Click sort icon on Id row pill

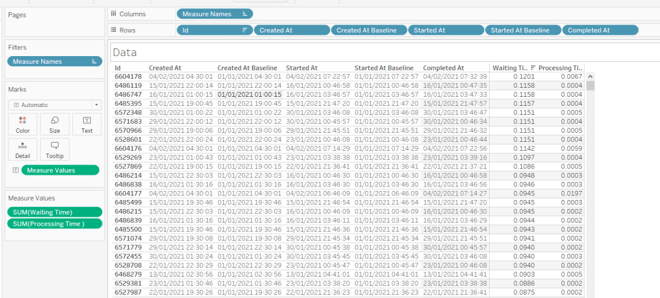click(245, 30)
